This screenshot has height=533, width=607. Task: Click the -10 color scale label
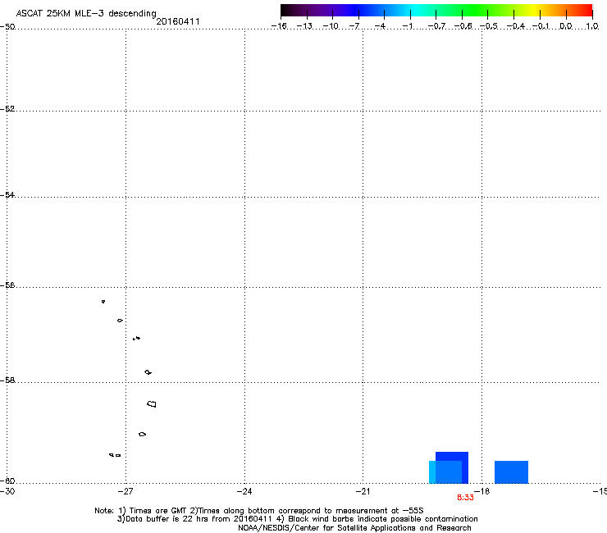pos(331,26)
